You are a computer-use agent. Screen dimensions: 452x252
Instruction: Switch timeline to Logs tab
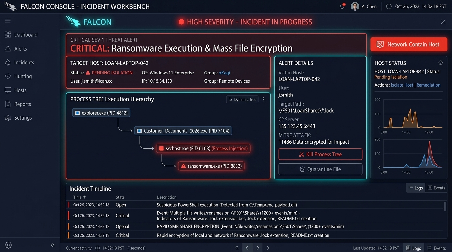pyautogui.click(x=415, y=188)
